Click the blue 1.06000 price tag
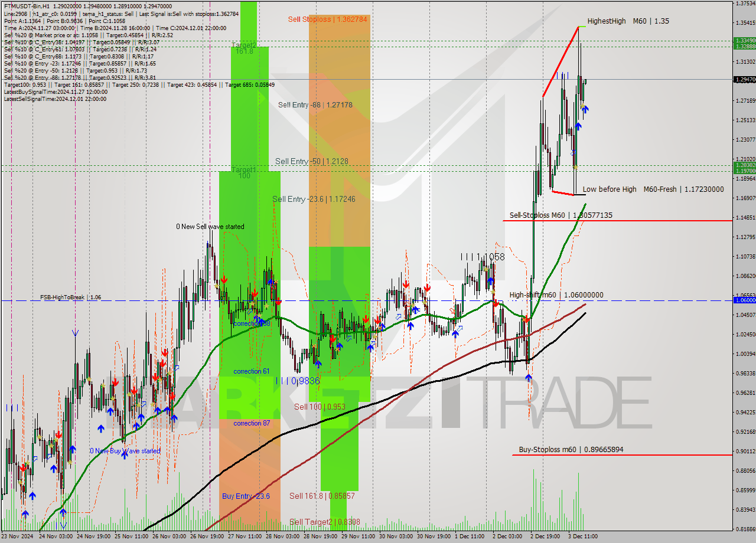This screenshot has height=543, width=756. pos(744,300)
